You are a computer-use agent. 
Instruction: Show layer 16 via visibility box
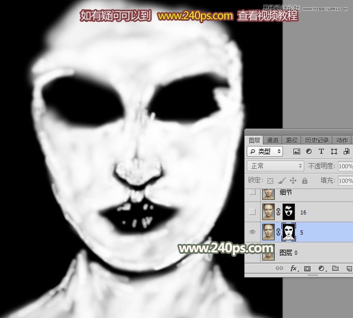(252, 212)
